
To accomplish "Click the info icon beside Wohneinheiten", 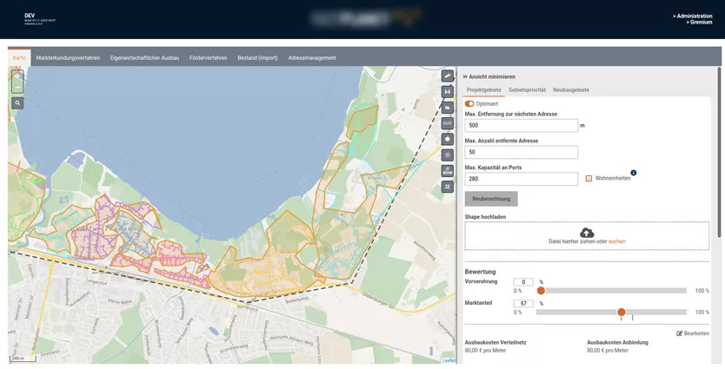I will coord(634,173).
